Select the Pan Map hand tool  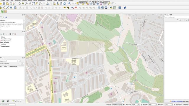tap(19, 4)
